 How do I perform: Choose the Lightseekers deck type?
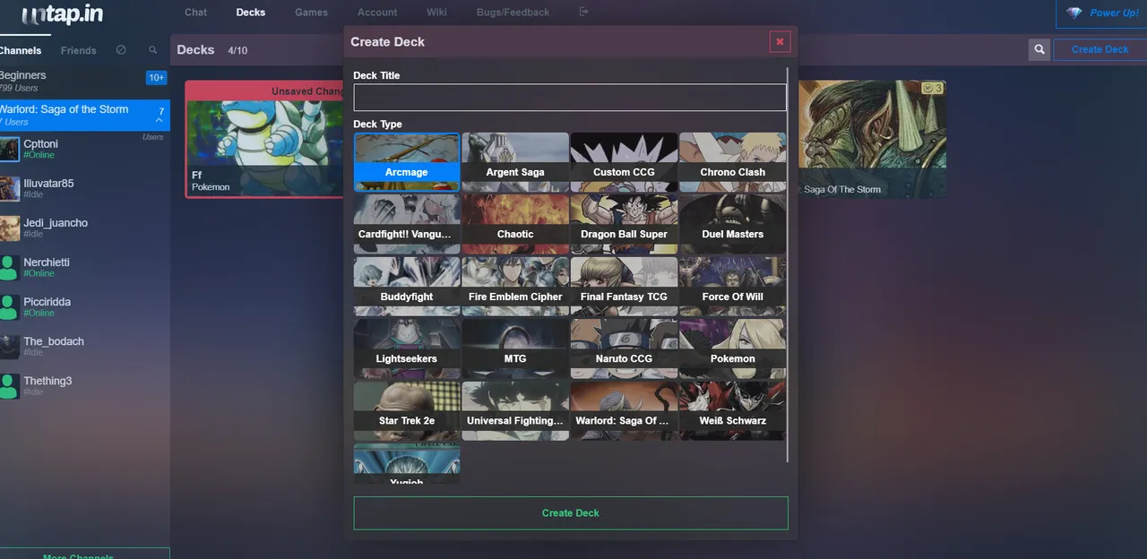(407, 348)
